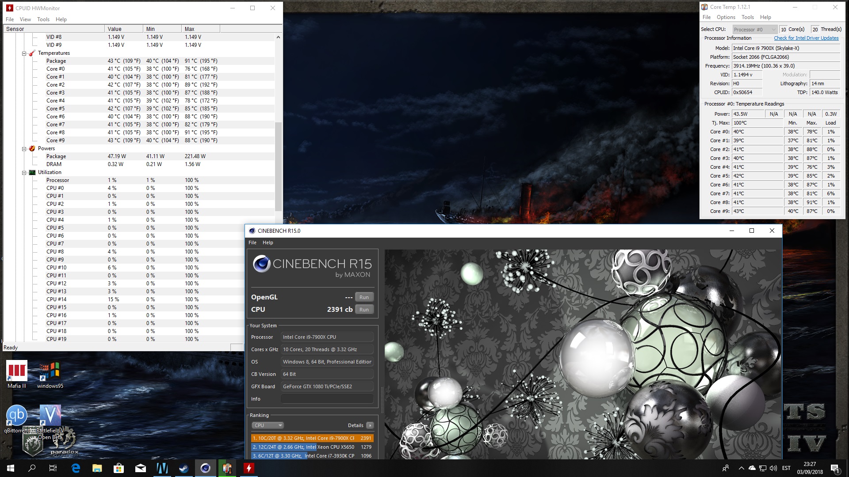Select the Temperatures thermometer icon in HWMonitor

click(x=32, y=53)
